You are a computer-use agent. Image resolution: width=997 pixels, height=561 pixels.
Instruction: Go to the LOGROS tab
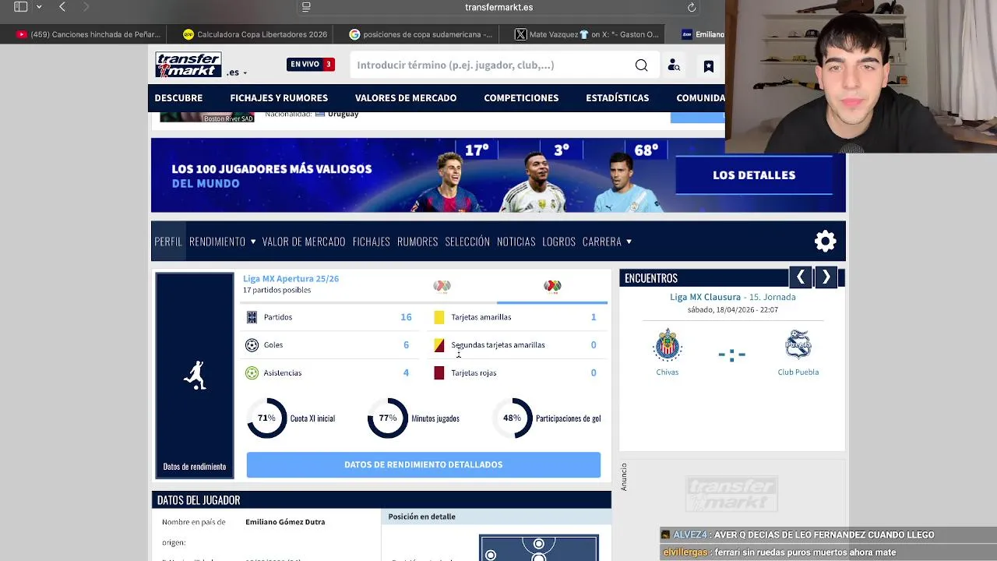pos(558,242)
